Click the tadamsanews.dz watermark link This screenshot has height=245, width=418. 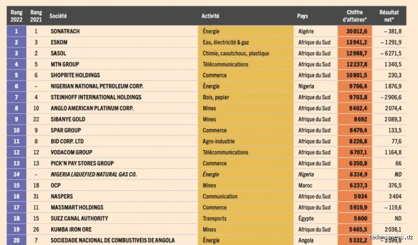click(391, 237)
